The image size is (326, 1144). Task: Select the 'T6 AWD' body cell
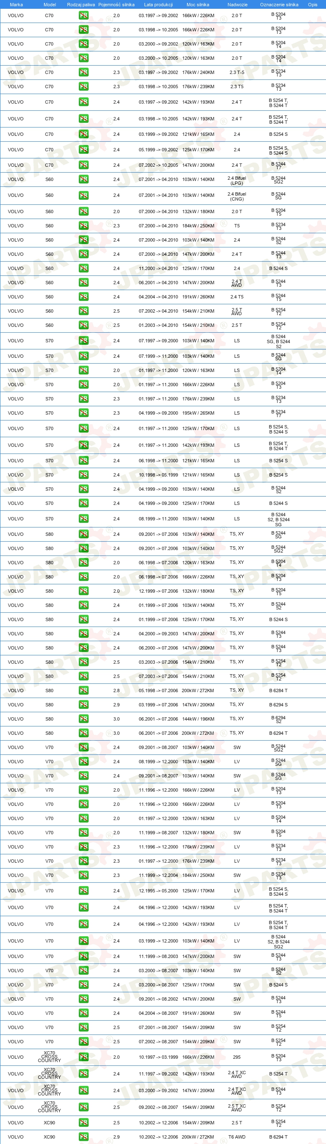[237, 1137]
